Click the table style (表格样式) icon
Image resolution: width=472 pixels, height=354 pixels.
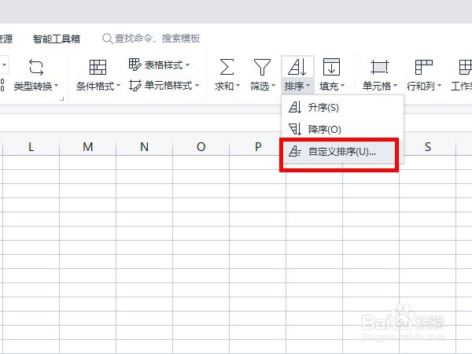pyautogui.click(x=135, y=65)
